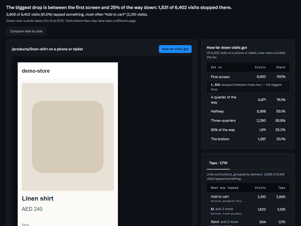301x226 pixels.
Task: Select the Halfway row in scroll table
Action: [x=248, y=111]
